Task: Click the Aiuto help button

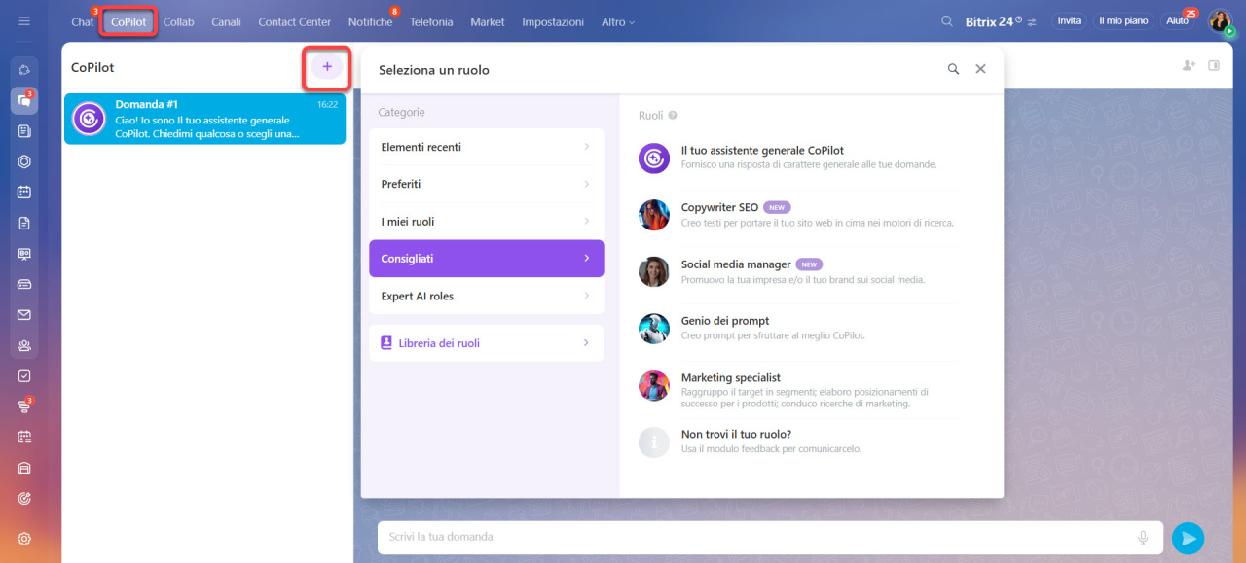Action: [1178, 21]
